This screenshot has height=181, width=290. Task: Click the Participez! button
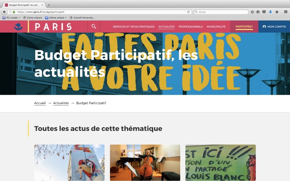point(244,27)
